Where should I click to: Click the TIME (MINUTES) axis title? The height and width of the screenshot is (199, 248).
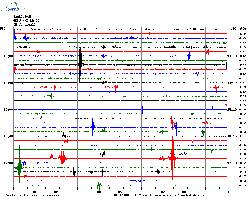(123, 195)
